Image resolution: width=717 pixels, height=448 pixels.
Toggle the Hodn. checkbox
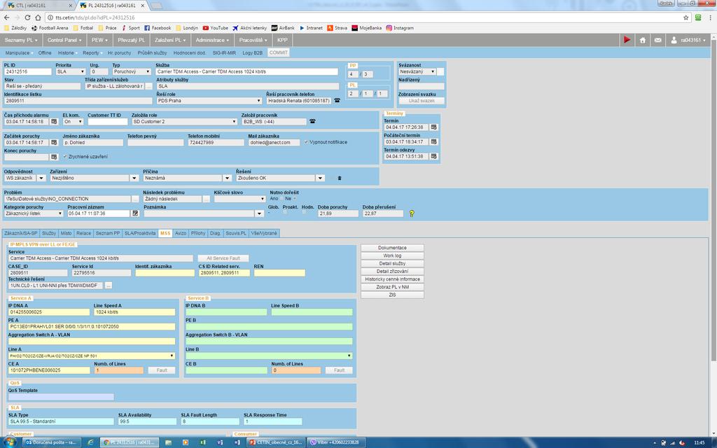coord(304,212)
